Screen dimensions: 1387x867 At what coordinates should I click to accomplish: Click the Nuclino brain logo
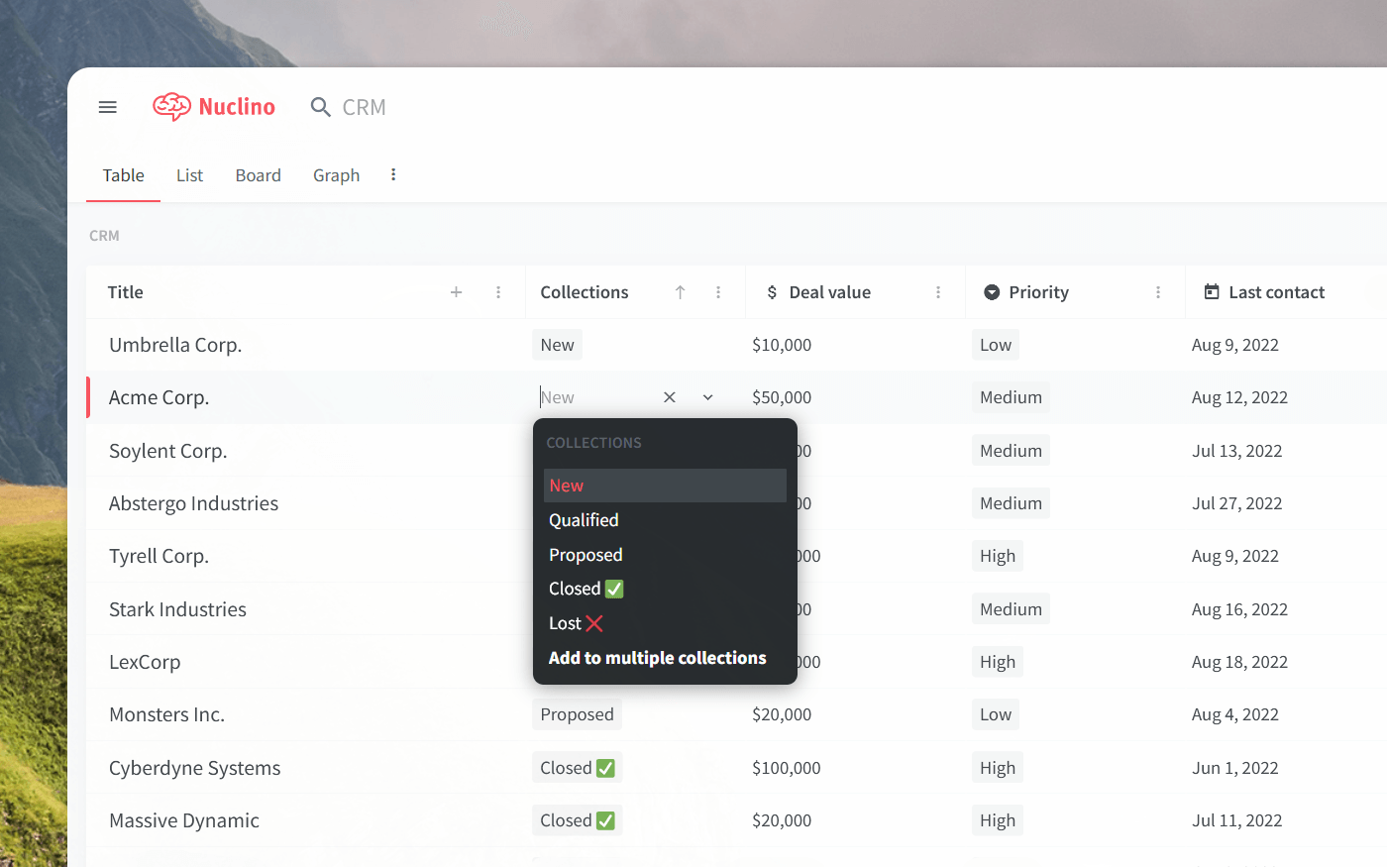171,107
